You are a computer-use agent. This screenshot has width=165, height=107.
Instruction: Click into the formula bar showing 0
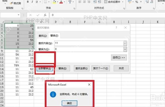(107, 15)
